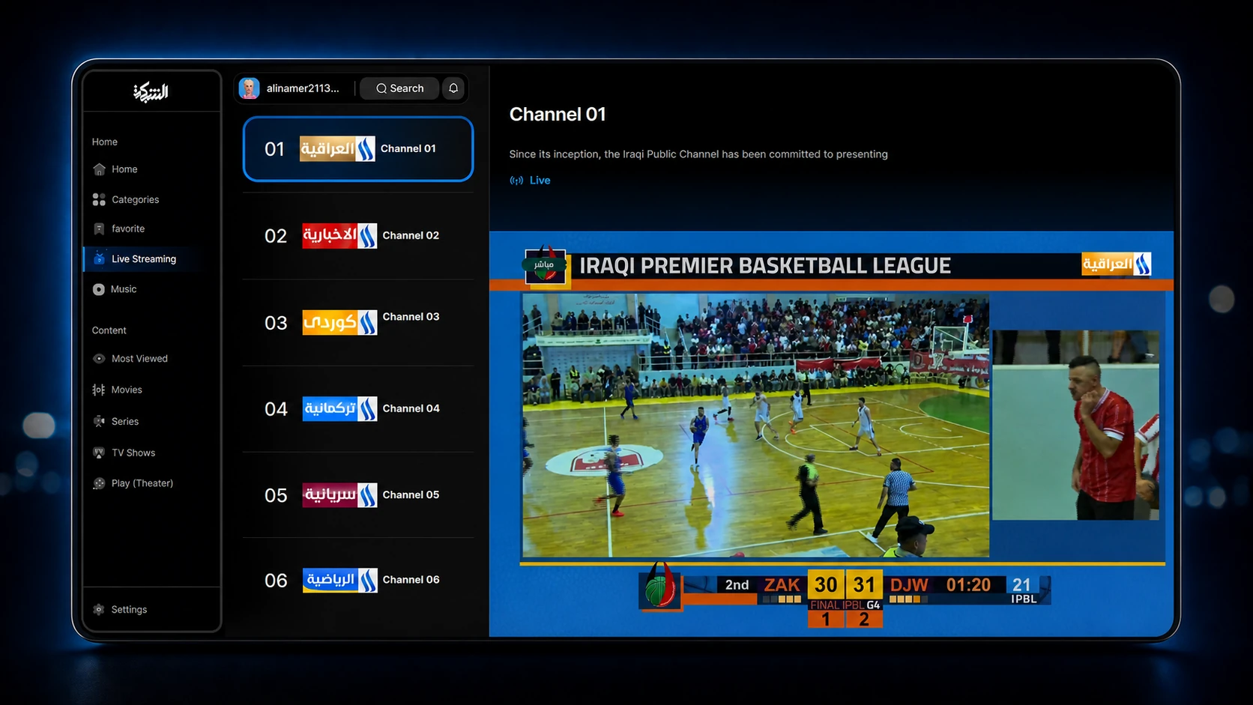Click the Channel 02 red news logo
The width and height of the screenshot is (1253, 705).
(x=339, y=235)
